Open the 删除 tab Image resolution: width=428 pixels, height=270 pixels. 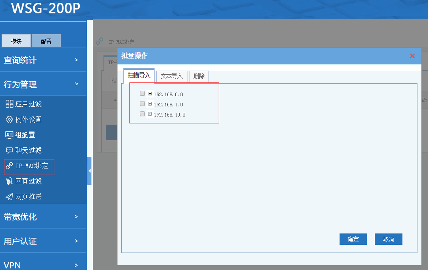coord(199,76)
